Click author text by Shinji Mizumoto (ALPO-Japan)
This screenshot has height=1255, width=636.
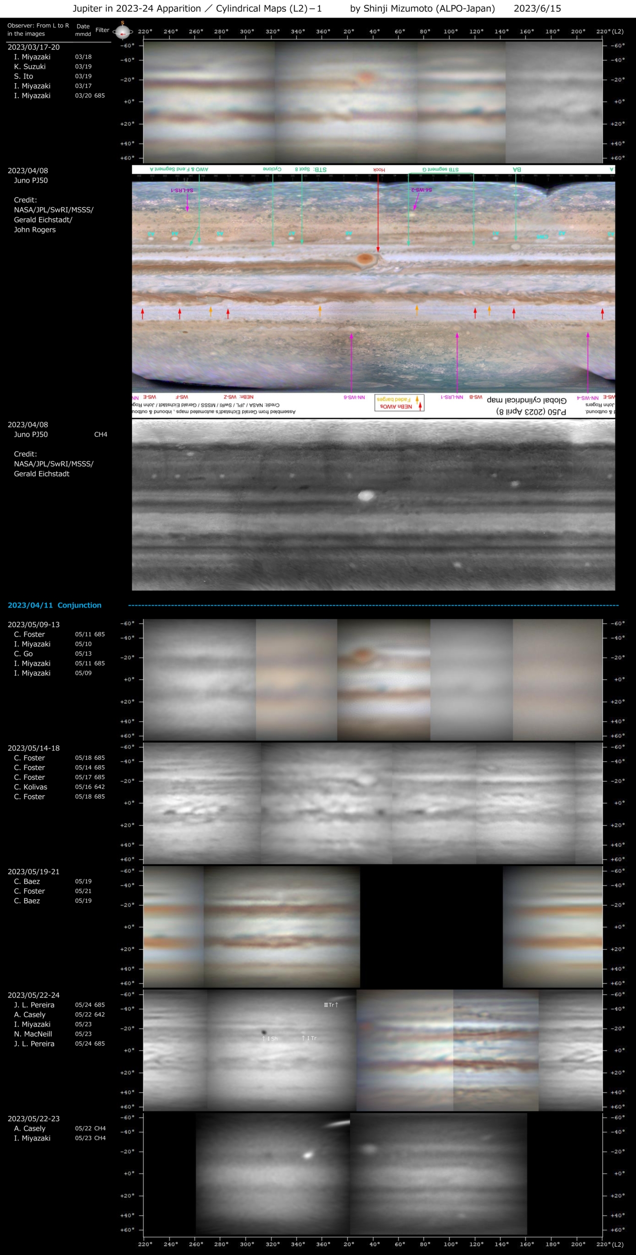point(422,8)
